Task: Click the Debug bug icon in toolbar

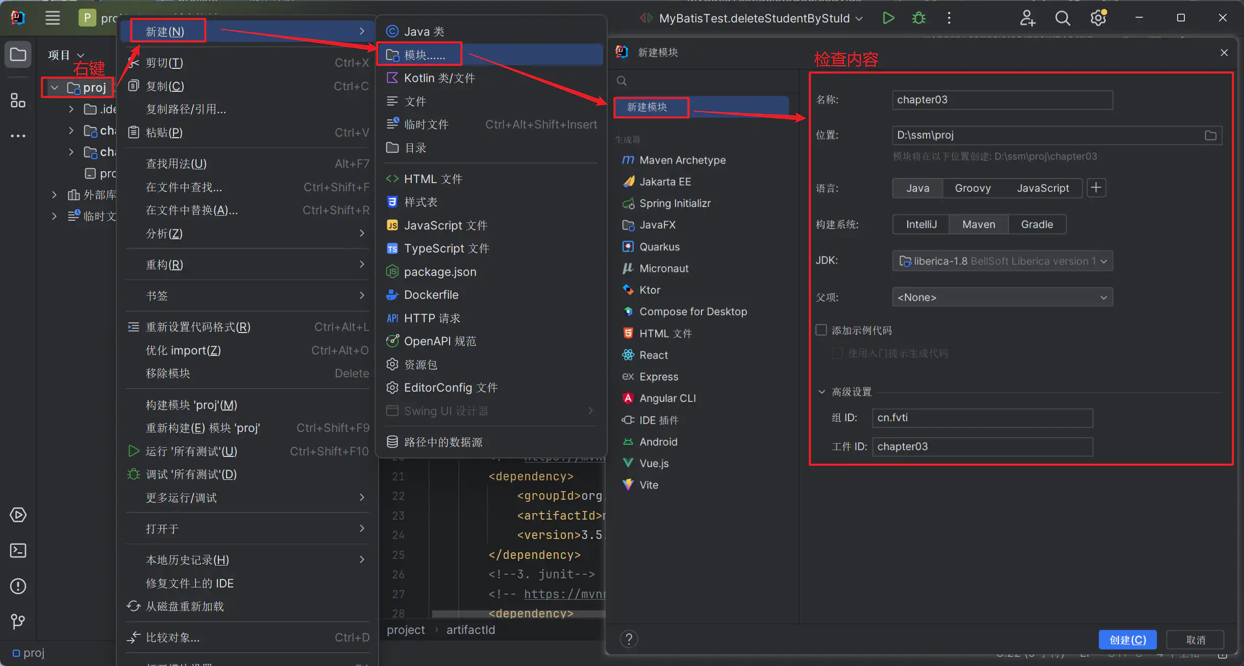Action: click(918, 18)
